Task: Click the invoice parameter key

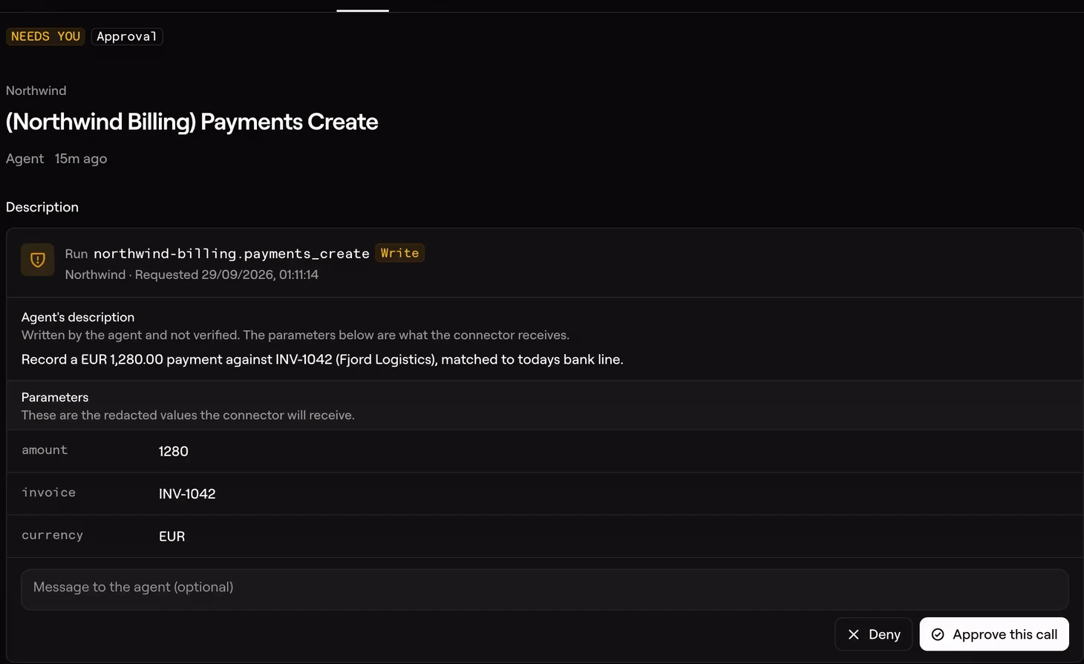Action: tap(48, 493)
